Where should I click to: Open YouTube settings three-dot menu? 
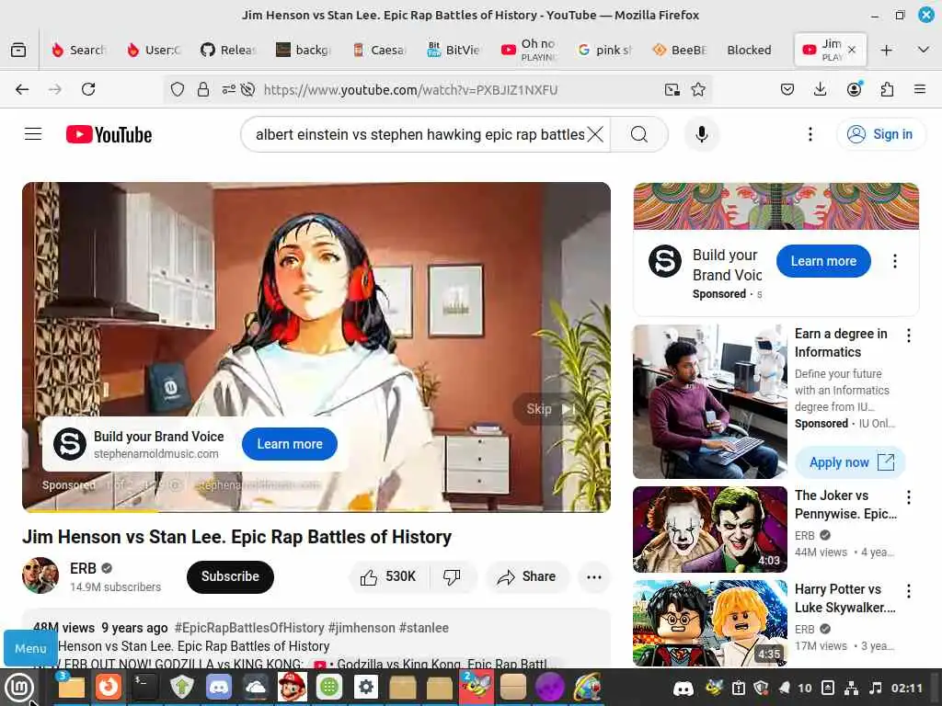coord(810,134)
